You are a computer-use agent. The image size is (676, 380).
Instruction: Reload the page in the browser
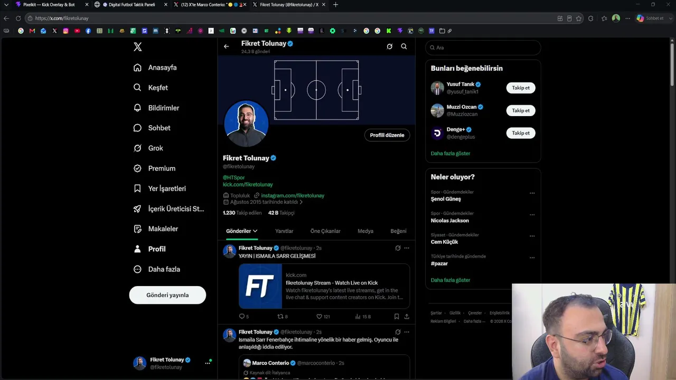(x=18, y=18)
